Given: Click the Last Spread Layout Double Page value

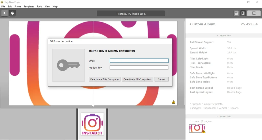Looking at the screenshot, I should coord(234,92).
